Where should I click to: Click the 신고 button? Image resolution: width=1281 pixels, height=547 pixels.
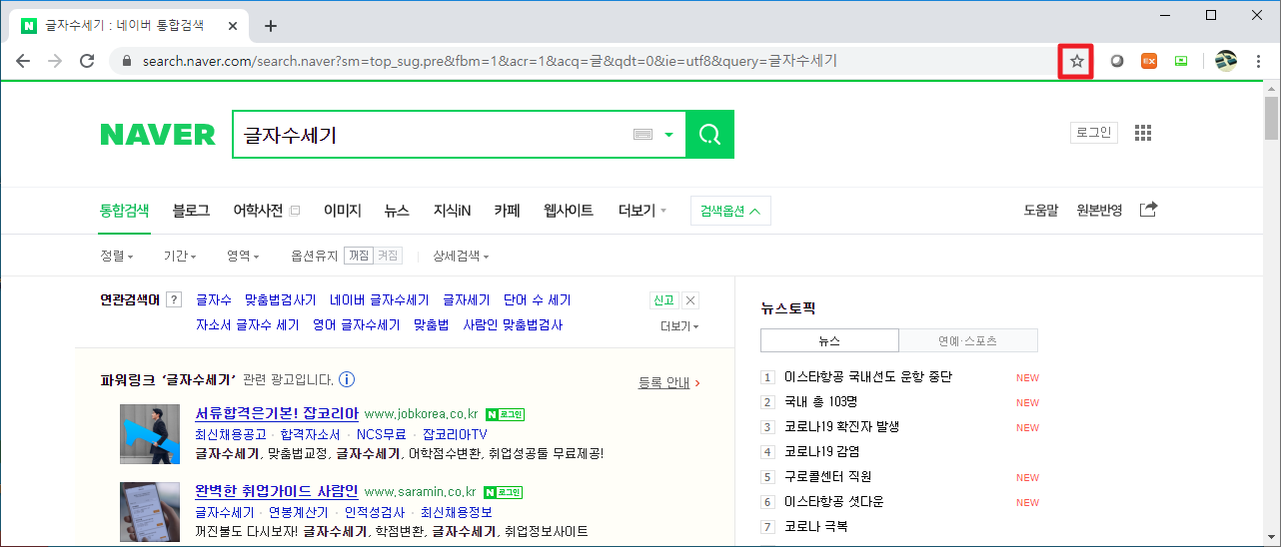(663, 300)
